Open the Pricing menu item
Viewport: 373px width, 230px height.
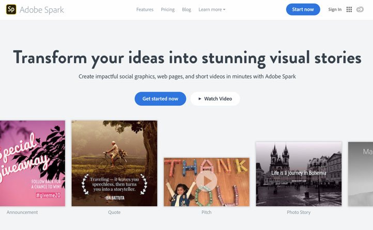pyautogui.click(x=168, y=9)
